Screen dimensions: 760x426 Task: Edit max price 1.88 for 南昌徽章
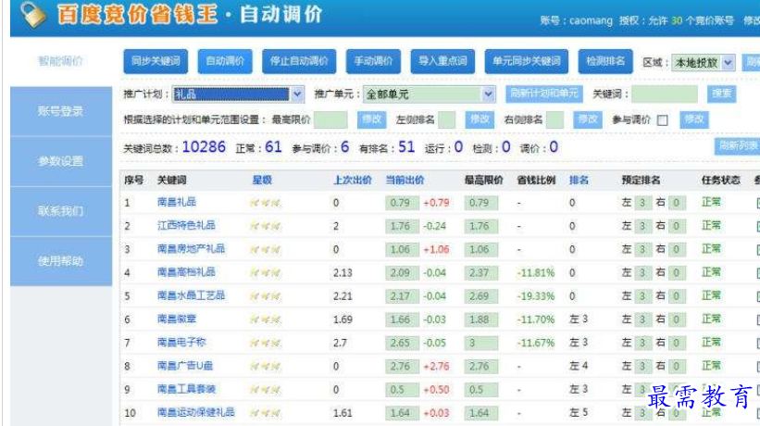pos(480,319)
